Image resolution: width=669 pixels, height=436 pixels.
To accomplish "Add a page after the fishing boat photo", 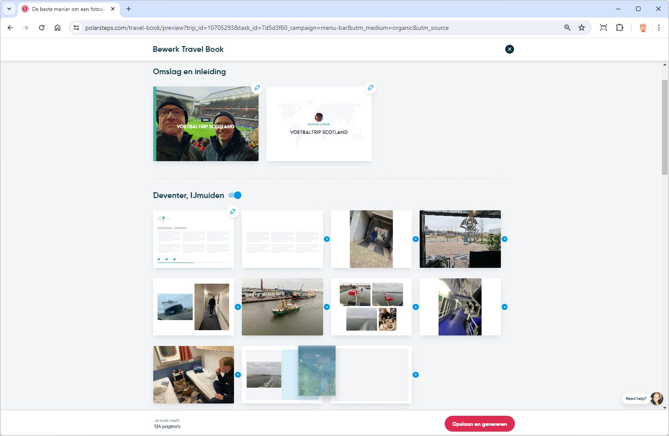I will point(327,307).
